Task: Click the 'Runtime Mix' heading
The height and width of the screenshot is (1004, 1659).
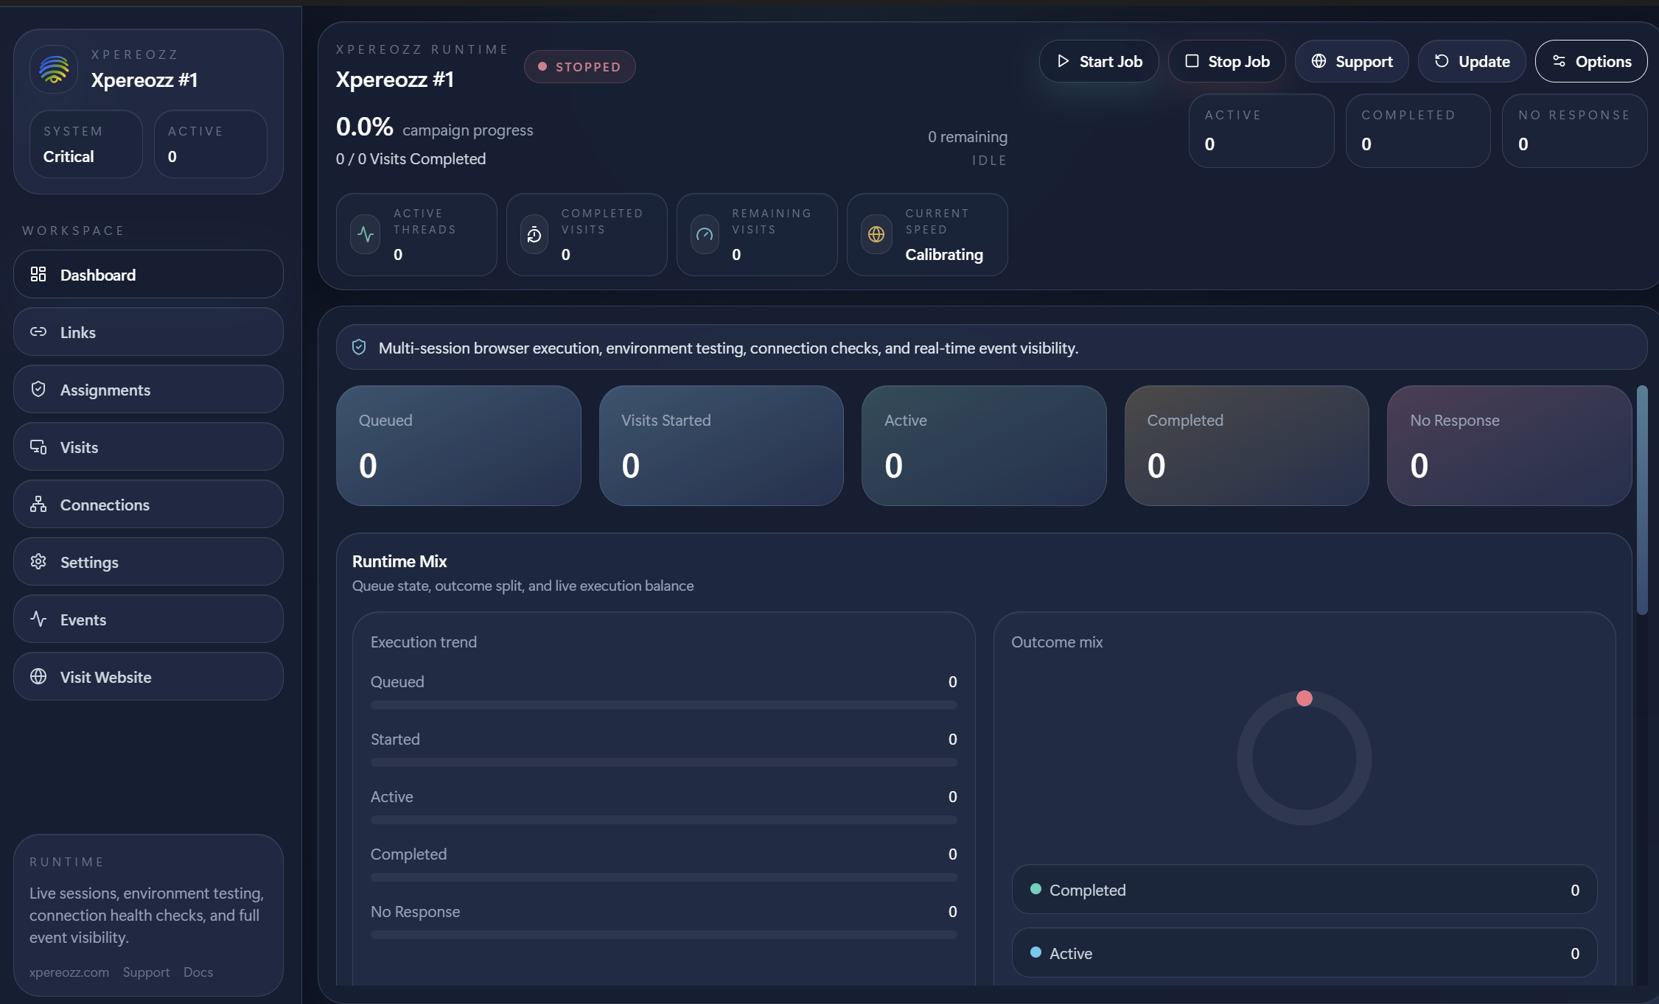Action: [399, 561]
